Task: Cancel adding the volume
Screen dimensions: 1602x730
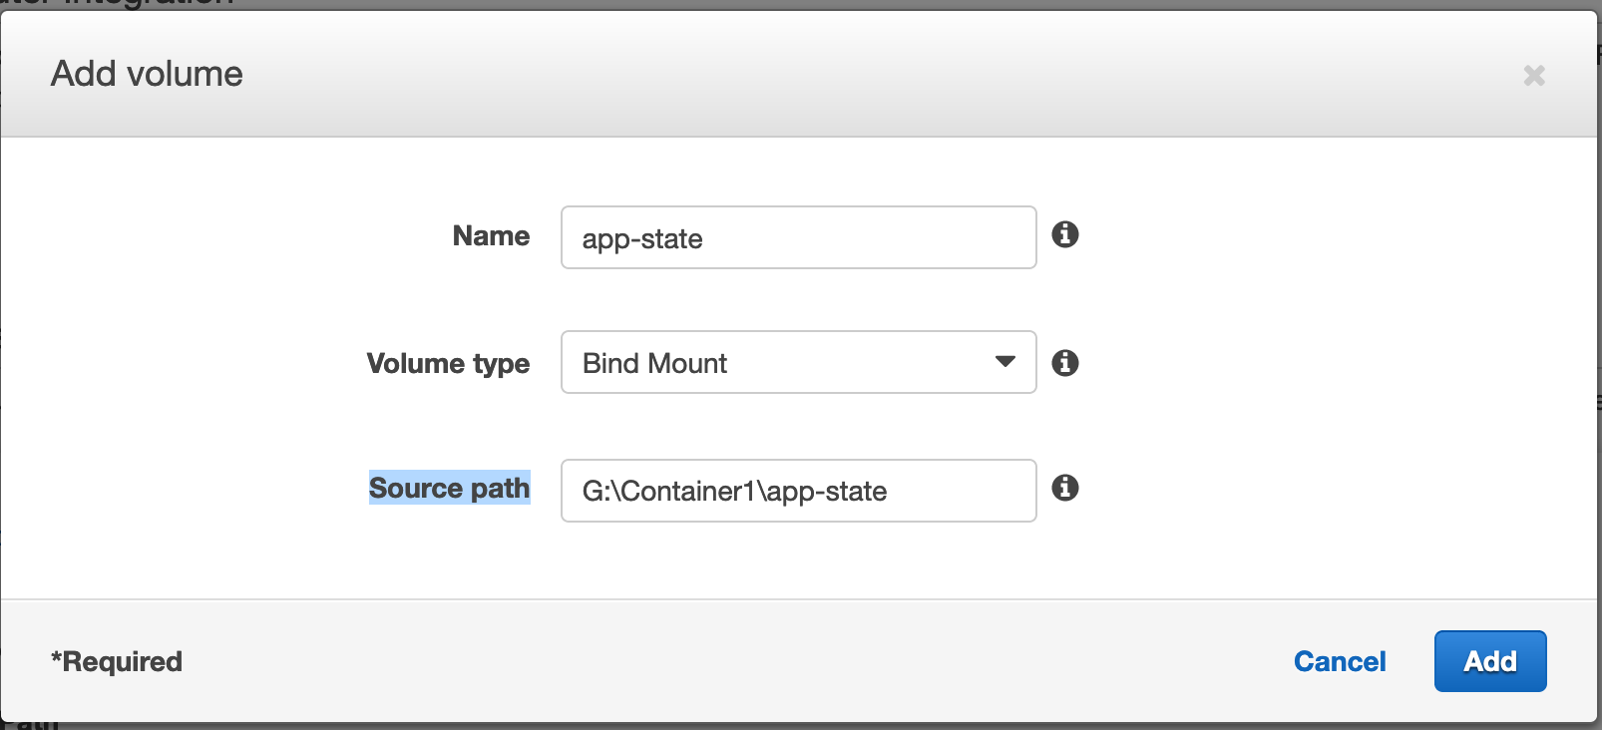Action: tap(1340, 661)
